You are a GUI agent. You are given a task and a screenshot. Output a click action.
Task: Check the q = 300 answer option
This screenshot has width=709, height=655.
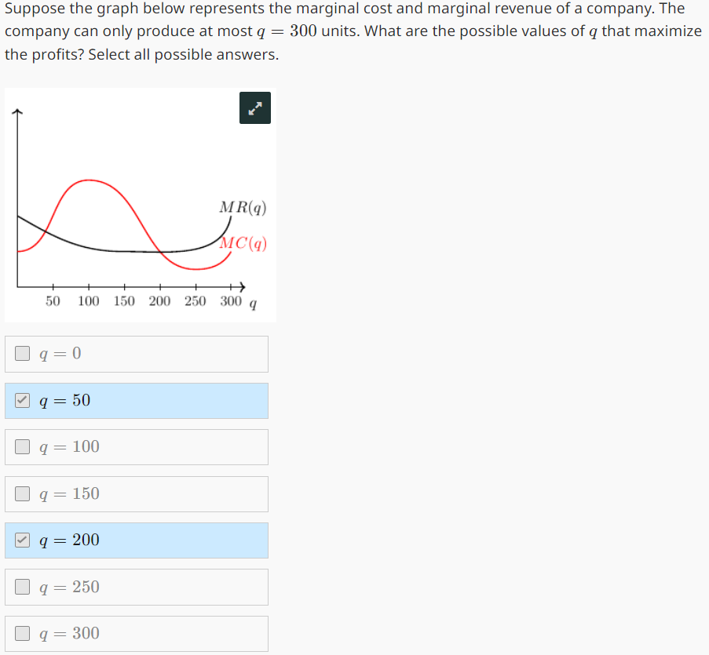[x=21, y=633]
